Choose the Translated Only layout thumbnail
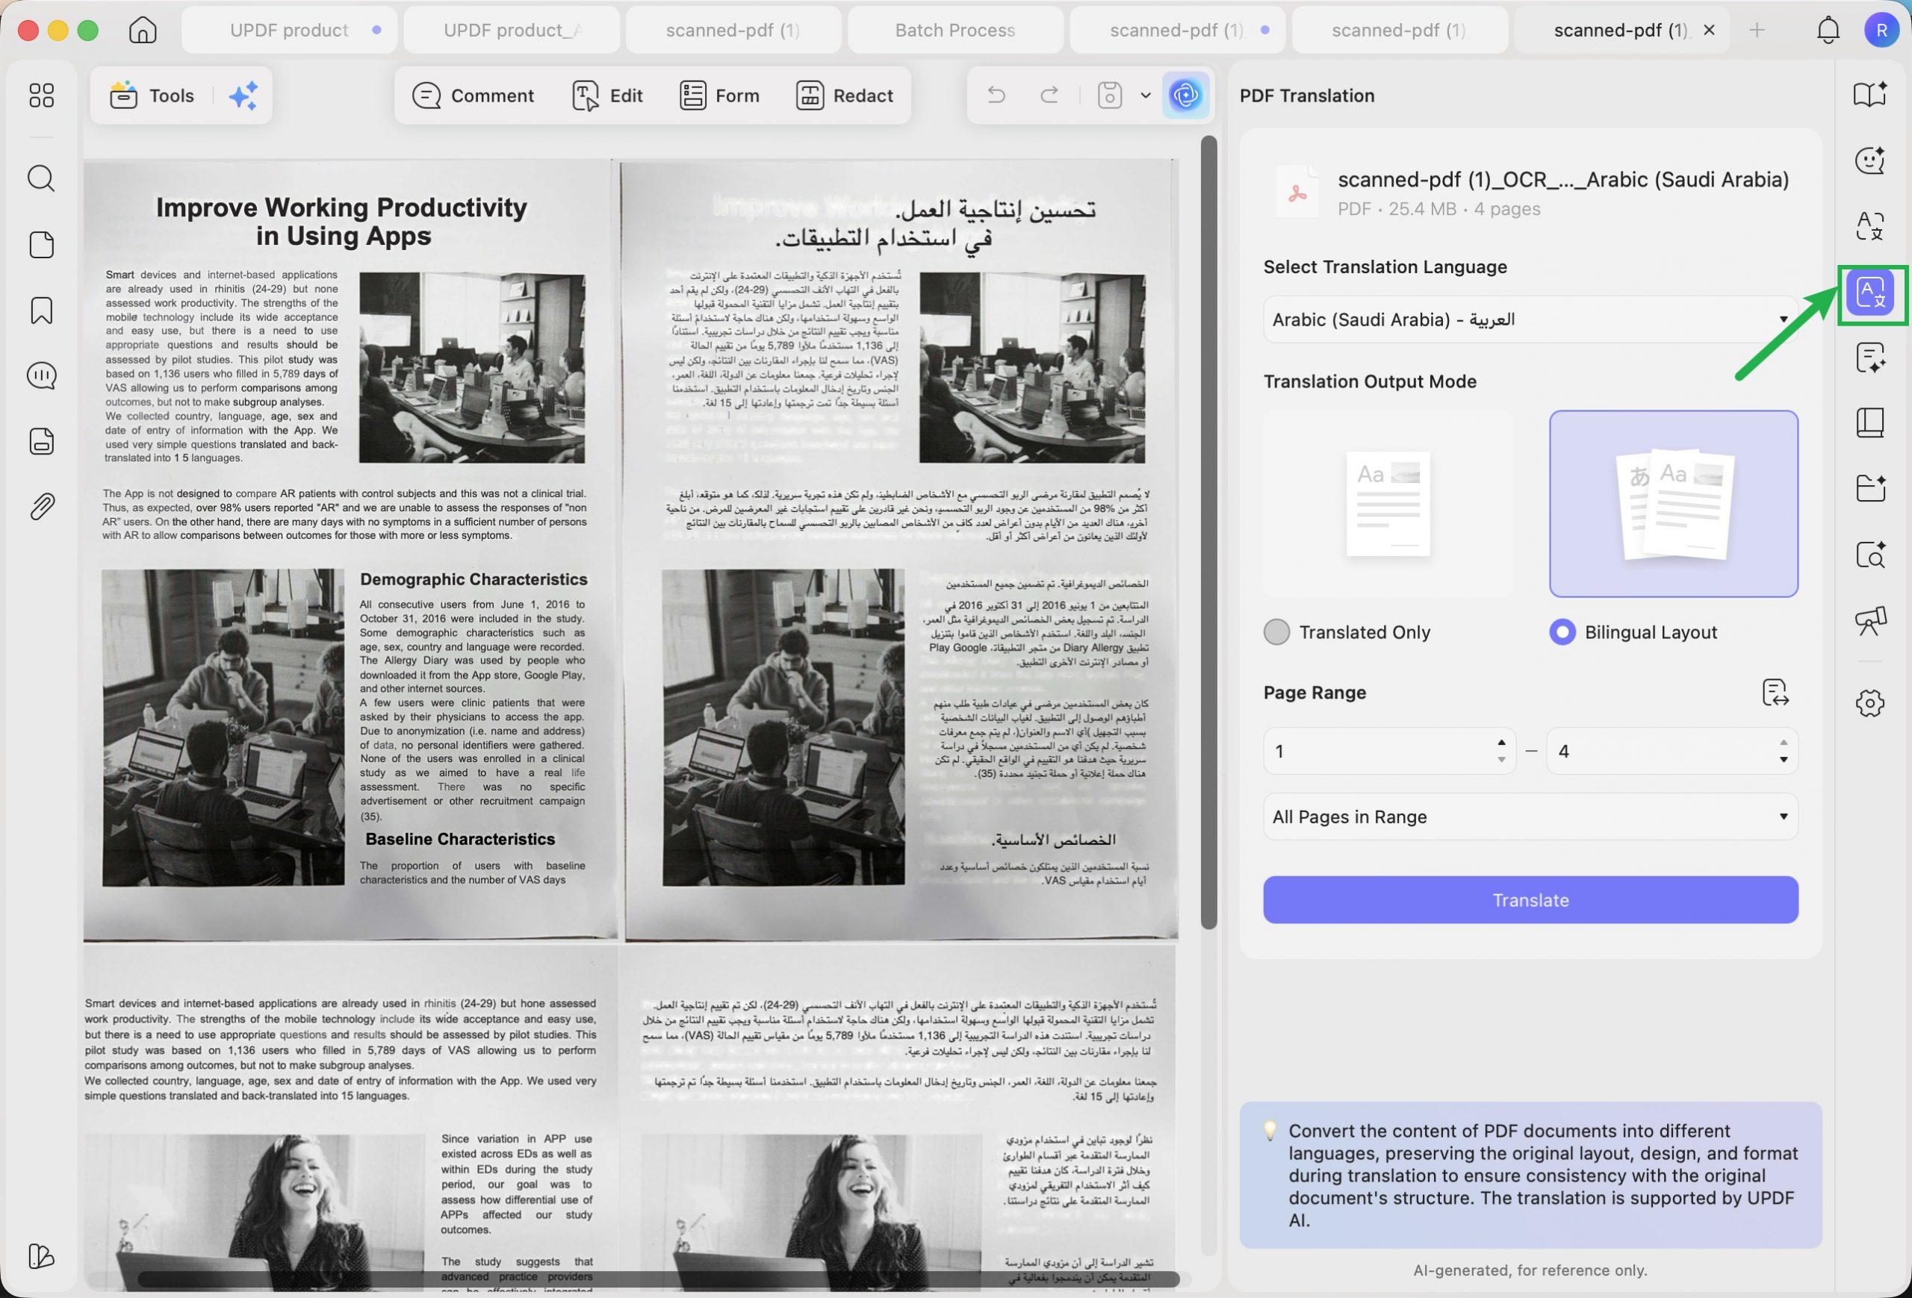Screen dimensions: 1912x1298 coord(1388,504)
